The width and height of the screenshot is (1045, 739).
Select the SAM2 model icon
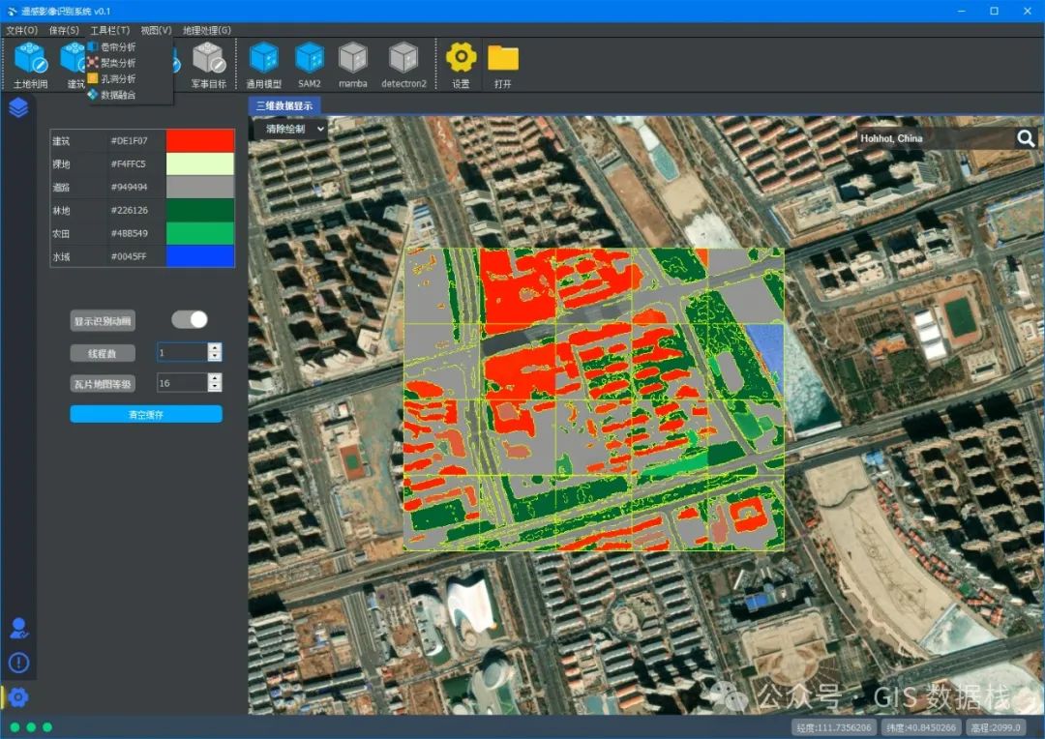(x=310, y=65)
